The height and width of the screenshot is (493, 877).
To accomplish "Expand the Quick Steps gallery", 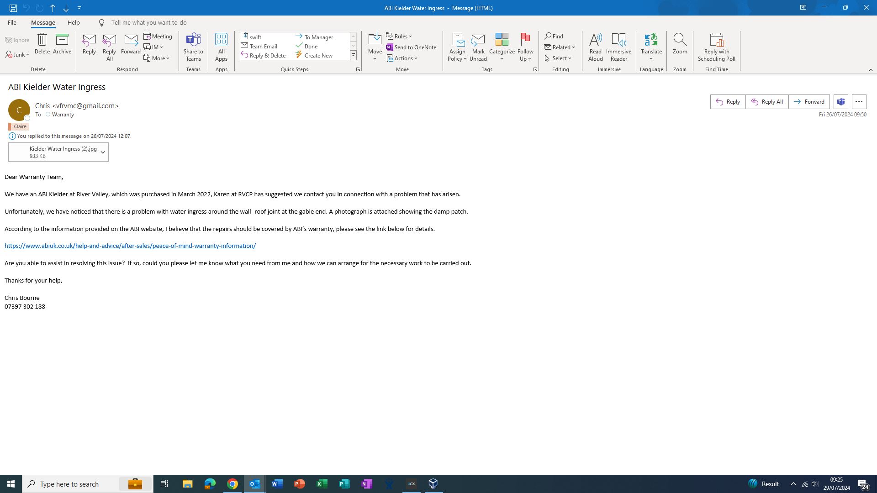I will point(353,55).
